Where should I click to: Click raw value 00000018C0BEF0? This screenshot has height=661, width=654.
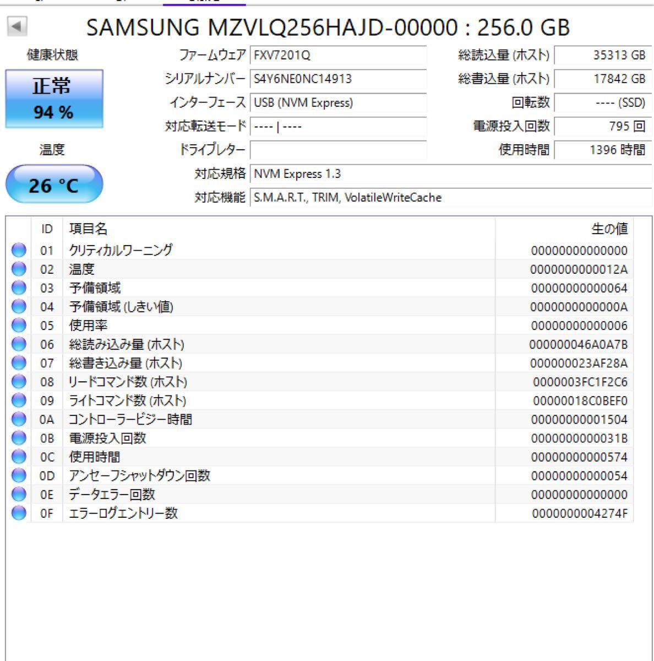click(580, 400)
